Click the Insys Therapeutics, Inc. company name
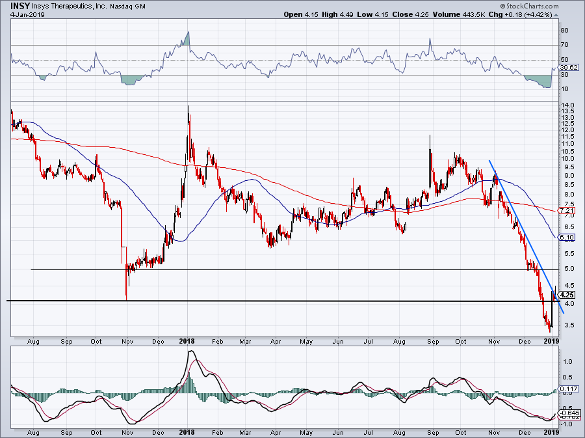The width and height of the screenshot is (585, 438). pyautogui.click(x=69, y=7)
